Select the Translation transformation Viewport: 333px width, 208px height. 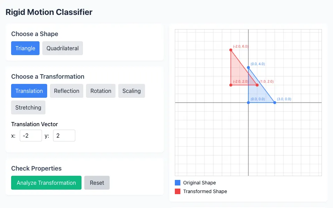point(29,91)
